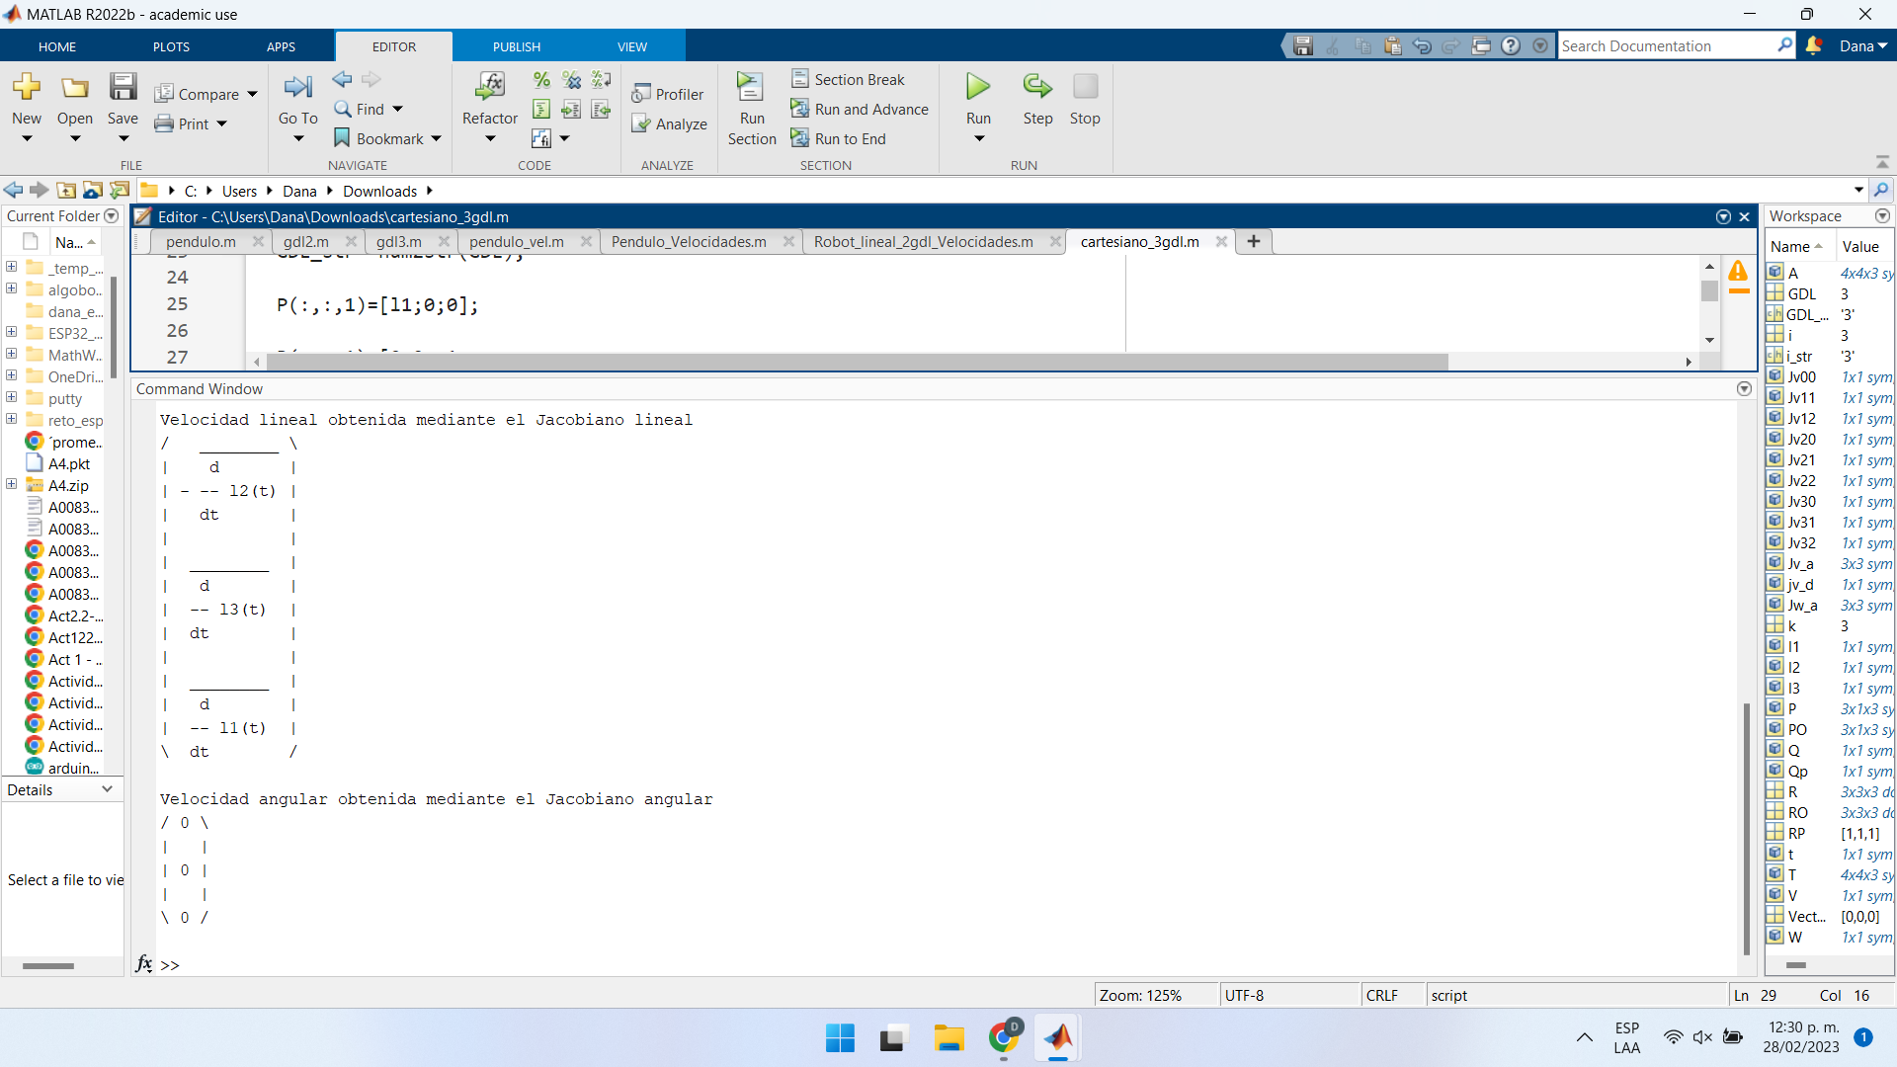Expand the _temp_ folder tree node
The image size is (1897, 1067).
[11, 267]
